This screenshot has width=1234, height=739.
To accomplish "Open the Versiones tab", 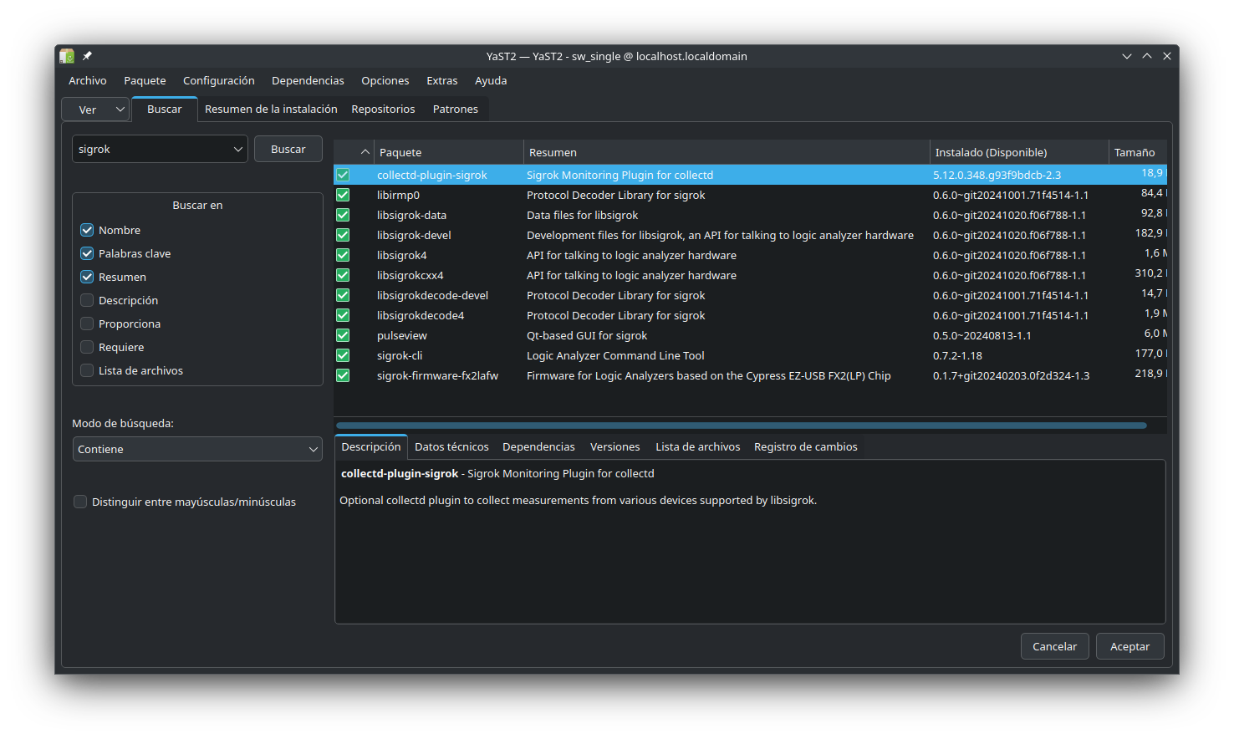I will (x=614, y=446).
